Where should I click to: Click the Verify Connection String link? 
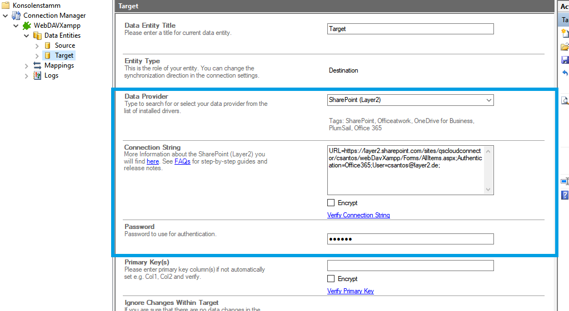pos(358,215)
